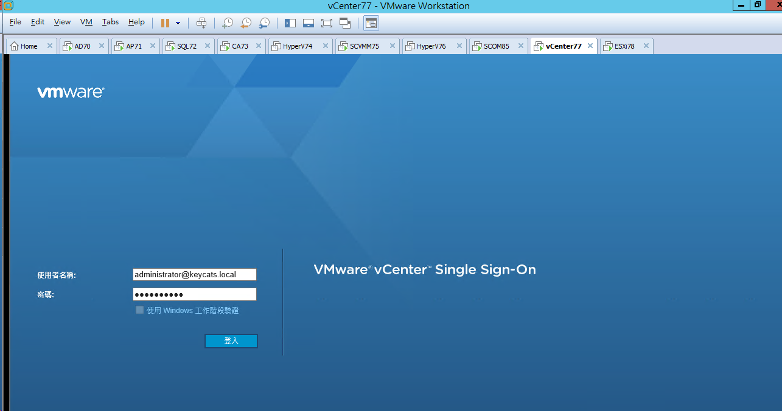Viewport: 782px width, 411px height.
Task: Revert virtual machine to snapshot icon
Action: (246, 23)
